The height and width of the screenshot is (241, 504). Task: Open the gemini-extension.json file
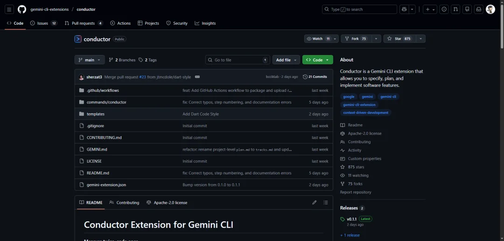[106, 185]
